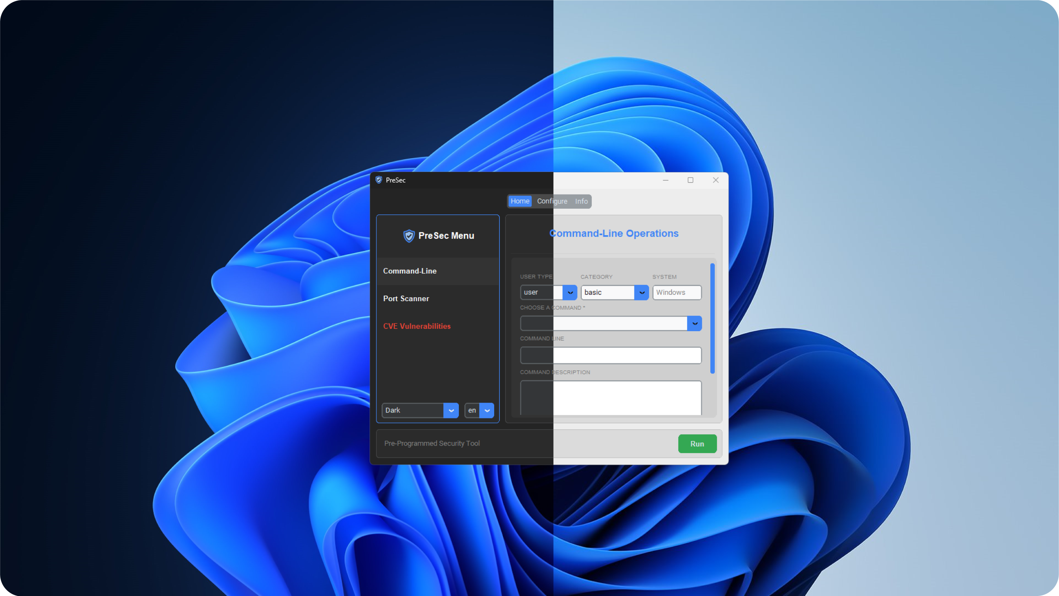Click the Info tab navigation item
This screenshot has height=596, width=1059.
(x=581, y=201)
